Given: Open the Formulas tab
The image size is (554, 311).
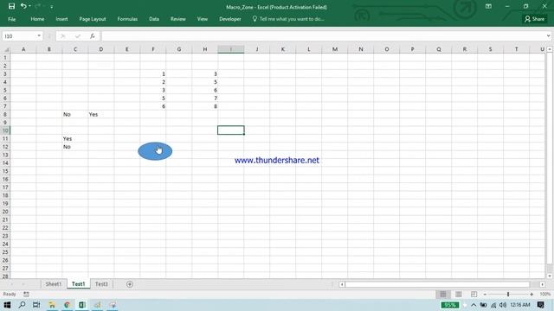Looking at the screenshot, I should point(127,19).
